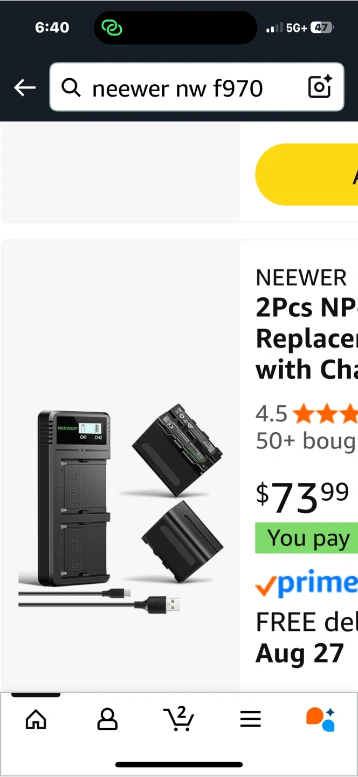
Task: Tap the FREE delivery Aug 27 text
Action: [x=307, y=638]
